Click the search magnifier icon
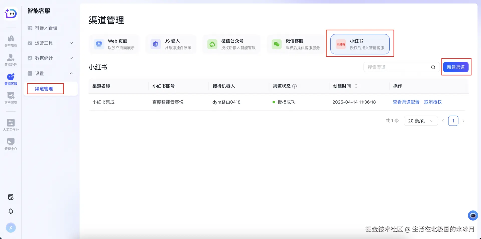Viewport: 481px width, 239px height. pos(433,67)
